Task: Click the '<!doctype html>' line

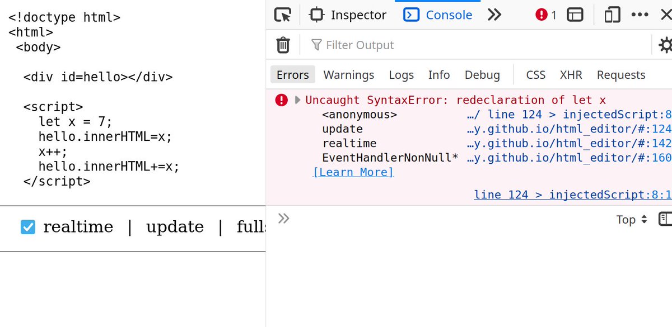Action: (x=64, y=17)
